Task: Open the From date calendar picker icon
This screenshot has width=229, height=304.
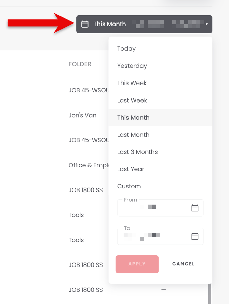Action: (195, 208)
